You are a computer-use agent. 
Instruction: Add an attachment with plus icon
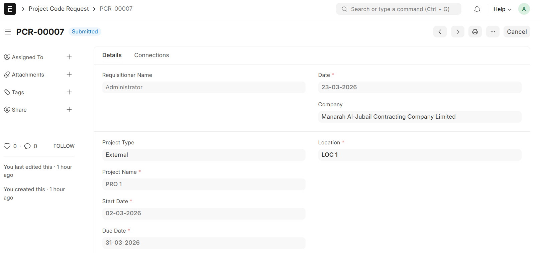coord(69,75)
